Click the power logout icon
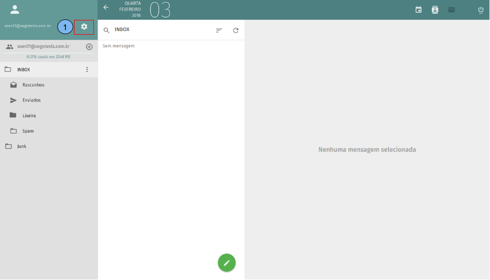 tap(480, 10)
